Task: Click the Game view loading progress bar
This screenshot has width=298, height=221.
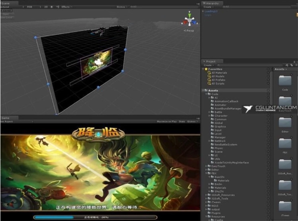Action: [x=95, y=217]
